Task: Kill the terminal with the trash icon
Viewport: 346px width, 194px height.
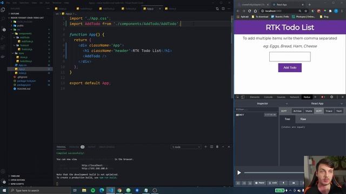Action: (x=217, y=147)
